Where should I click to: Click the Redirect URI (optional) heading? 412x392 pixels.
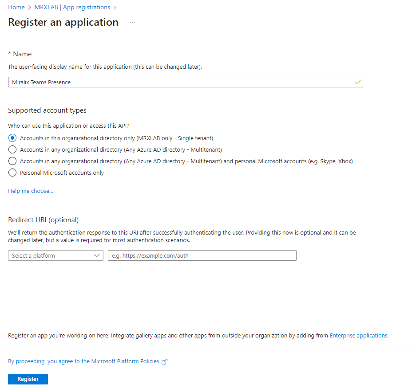click(44, 220)
